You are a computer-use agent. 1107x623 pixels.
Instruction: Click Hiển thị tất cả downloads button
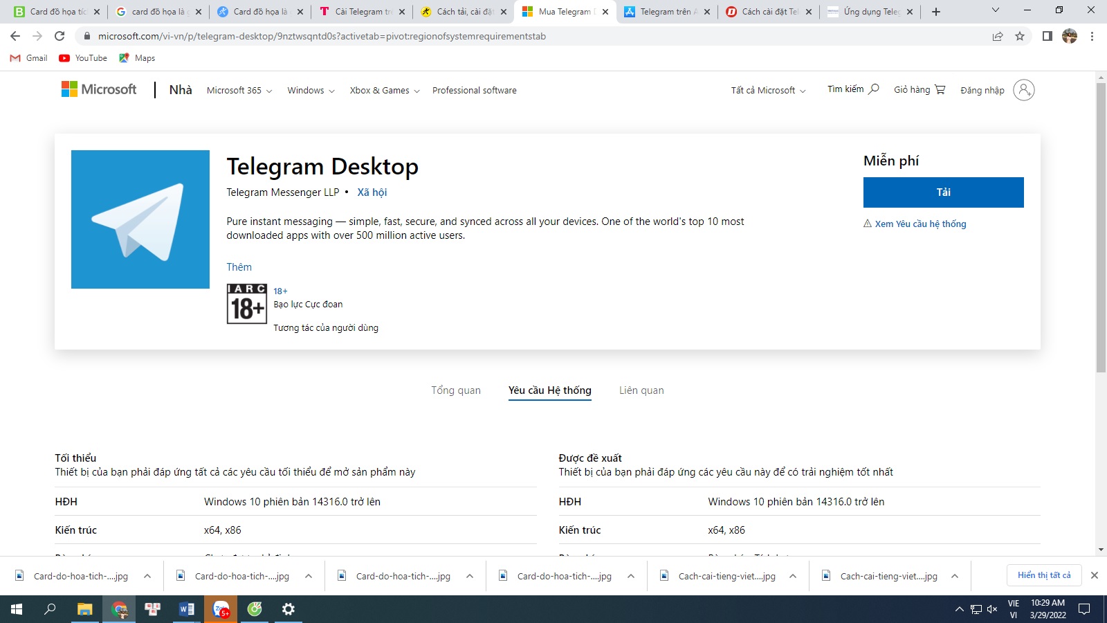[1044, 575]
